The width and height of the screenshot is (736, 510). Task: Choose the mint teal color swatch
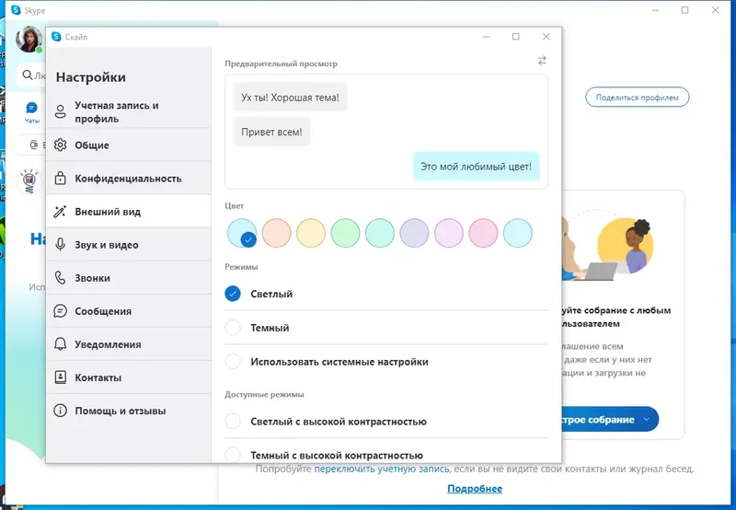(380, 233)
